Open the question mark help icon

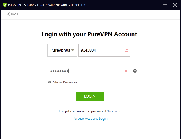(135, 71)
